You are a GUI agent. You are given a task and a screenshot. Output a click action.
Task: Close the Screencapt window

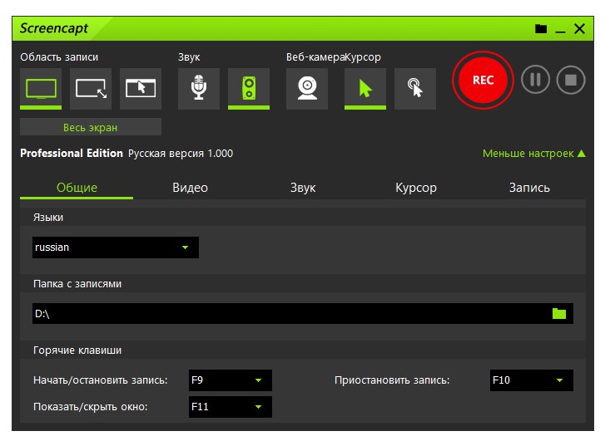coord(579,29)
